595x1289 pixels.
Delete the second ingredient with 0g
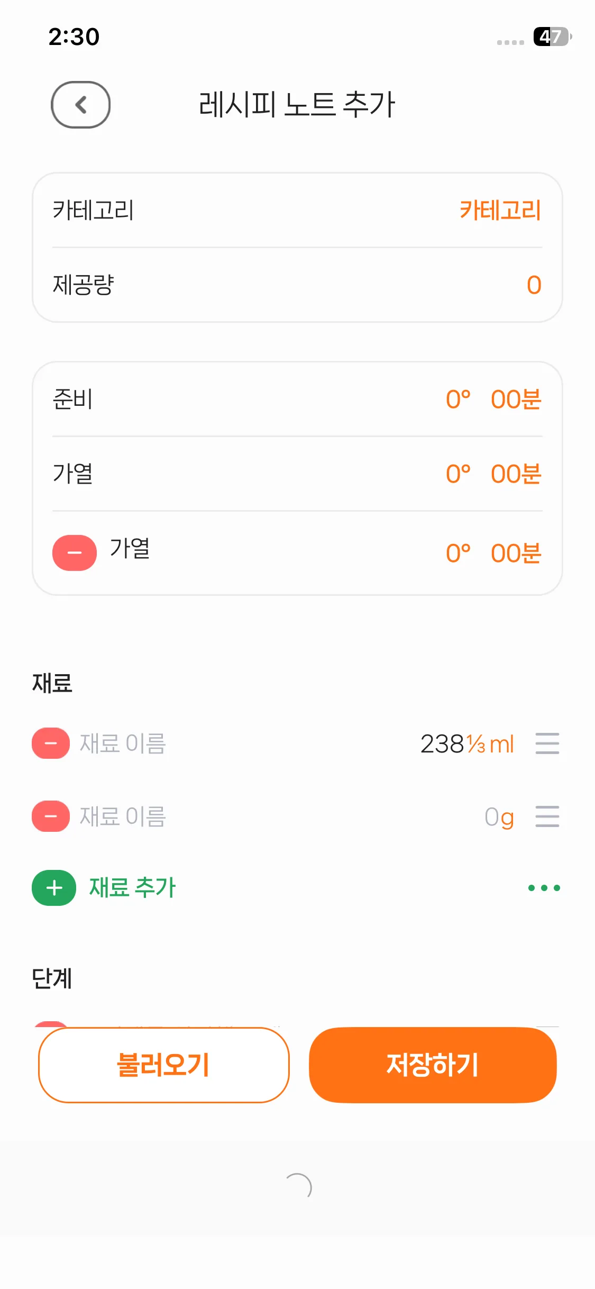tap(51, 816)
